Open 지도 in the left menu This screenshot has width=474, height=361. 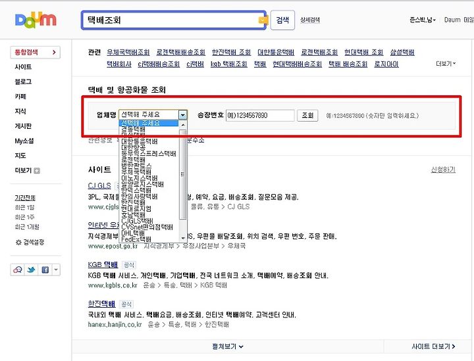[20, 156]
